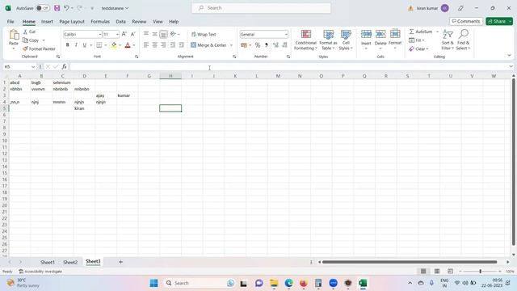Undo the last action
This screenshot has height=291, width=517.
(66, 8)
